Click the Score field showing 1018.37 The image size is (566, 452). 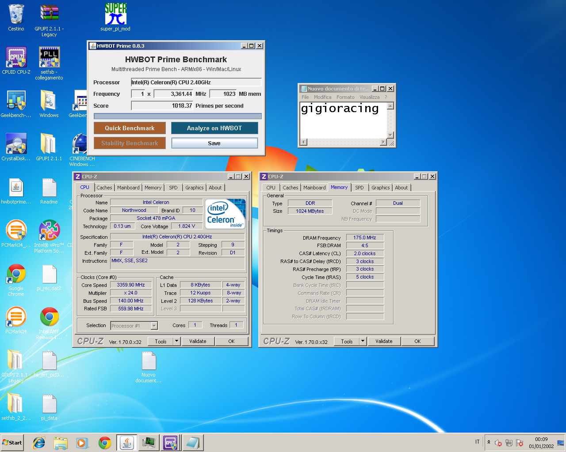(x=163, y=105)
